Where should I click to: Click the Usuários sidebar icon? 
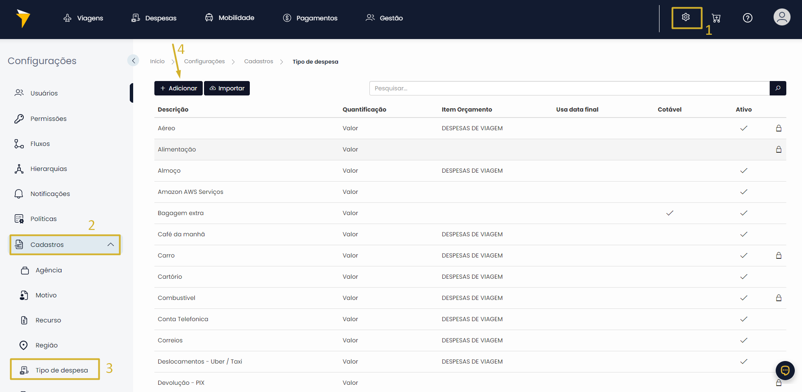(x=19, y=93)
